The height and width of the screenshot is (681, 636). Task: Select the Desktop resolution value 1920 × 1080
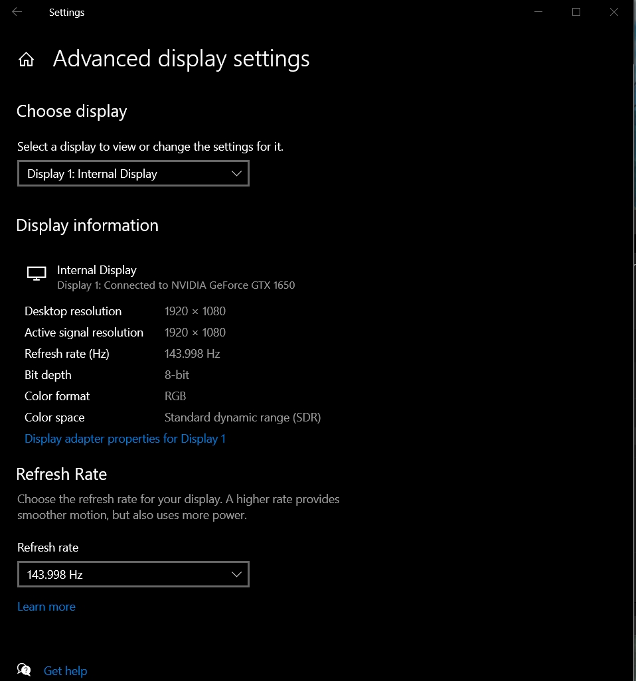click(x=195, y=311)
